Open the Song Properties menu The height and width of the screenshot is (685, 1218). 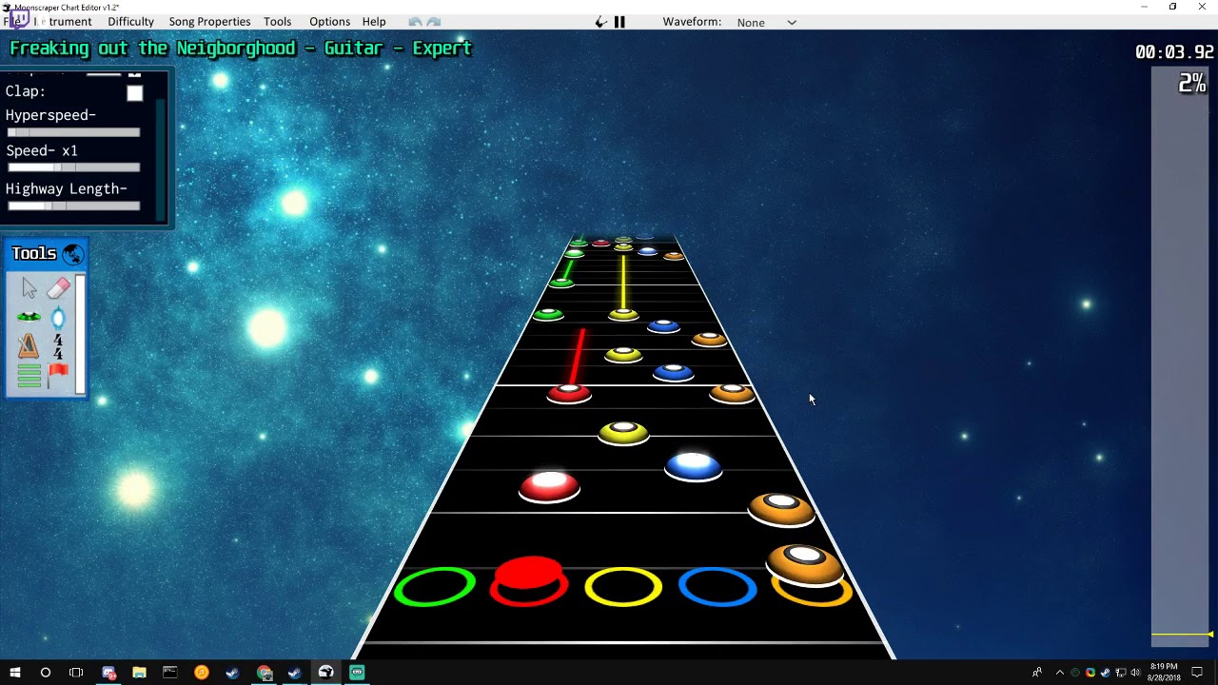209,22
